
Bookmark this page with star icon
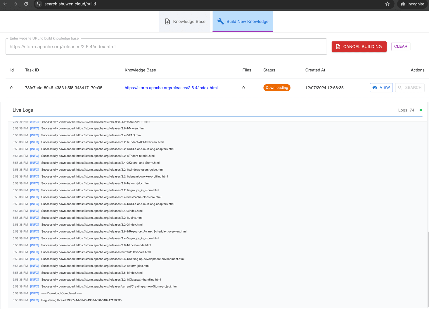coord(387,4)
